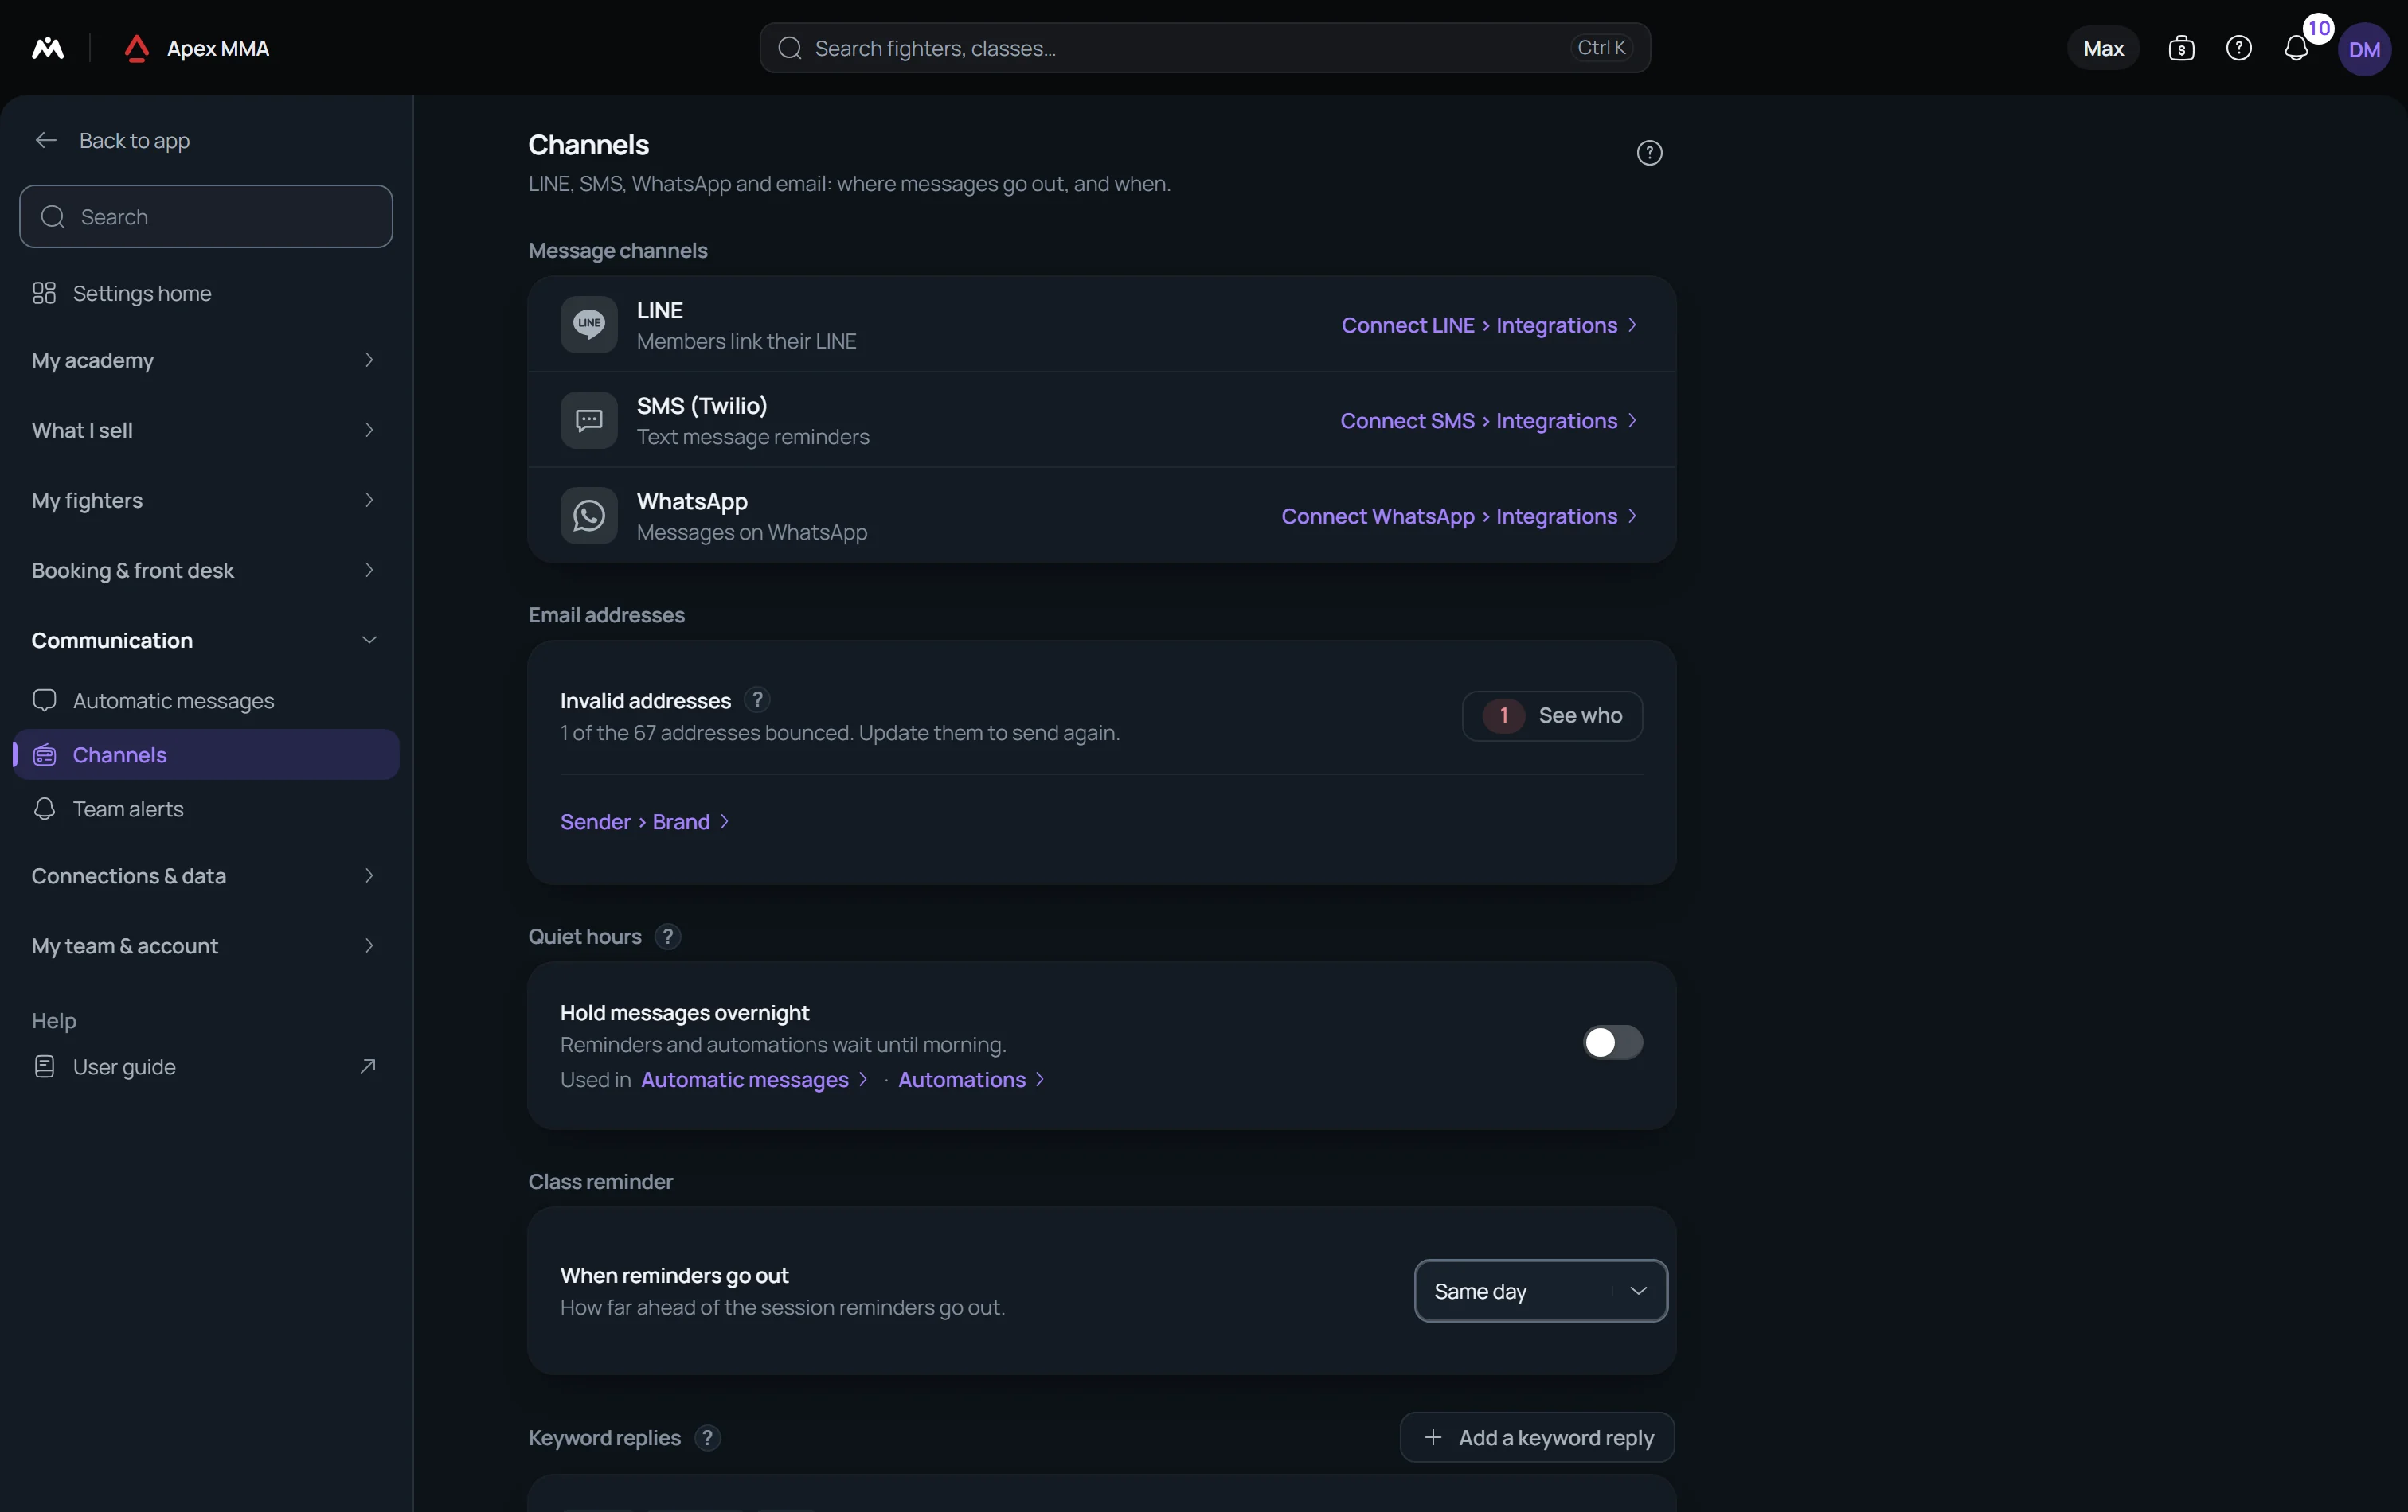Open the DM user avatar
The image size is (2408, 1512).
2364,49
